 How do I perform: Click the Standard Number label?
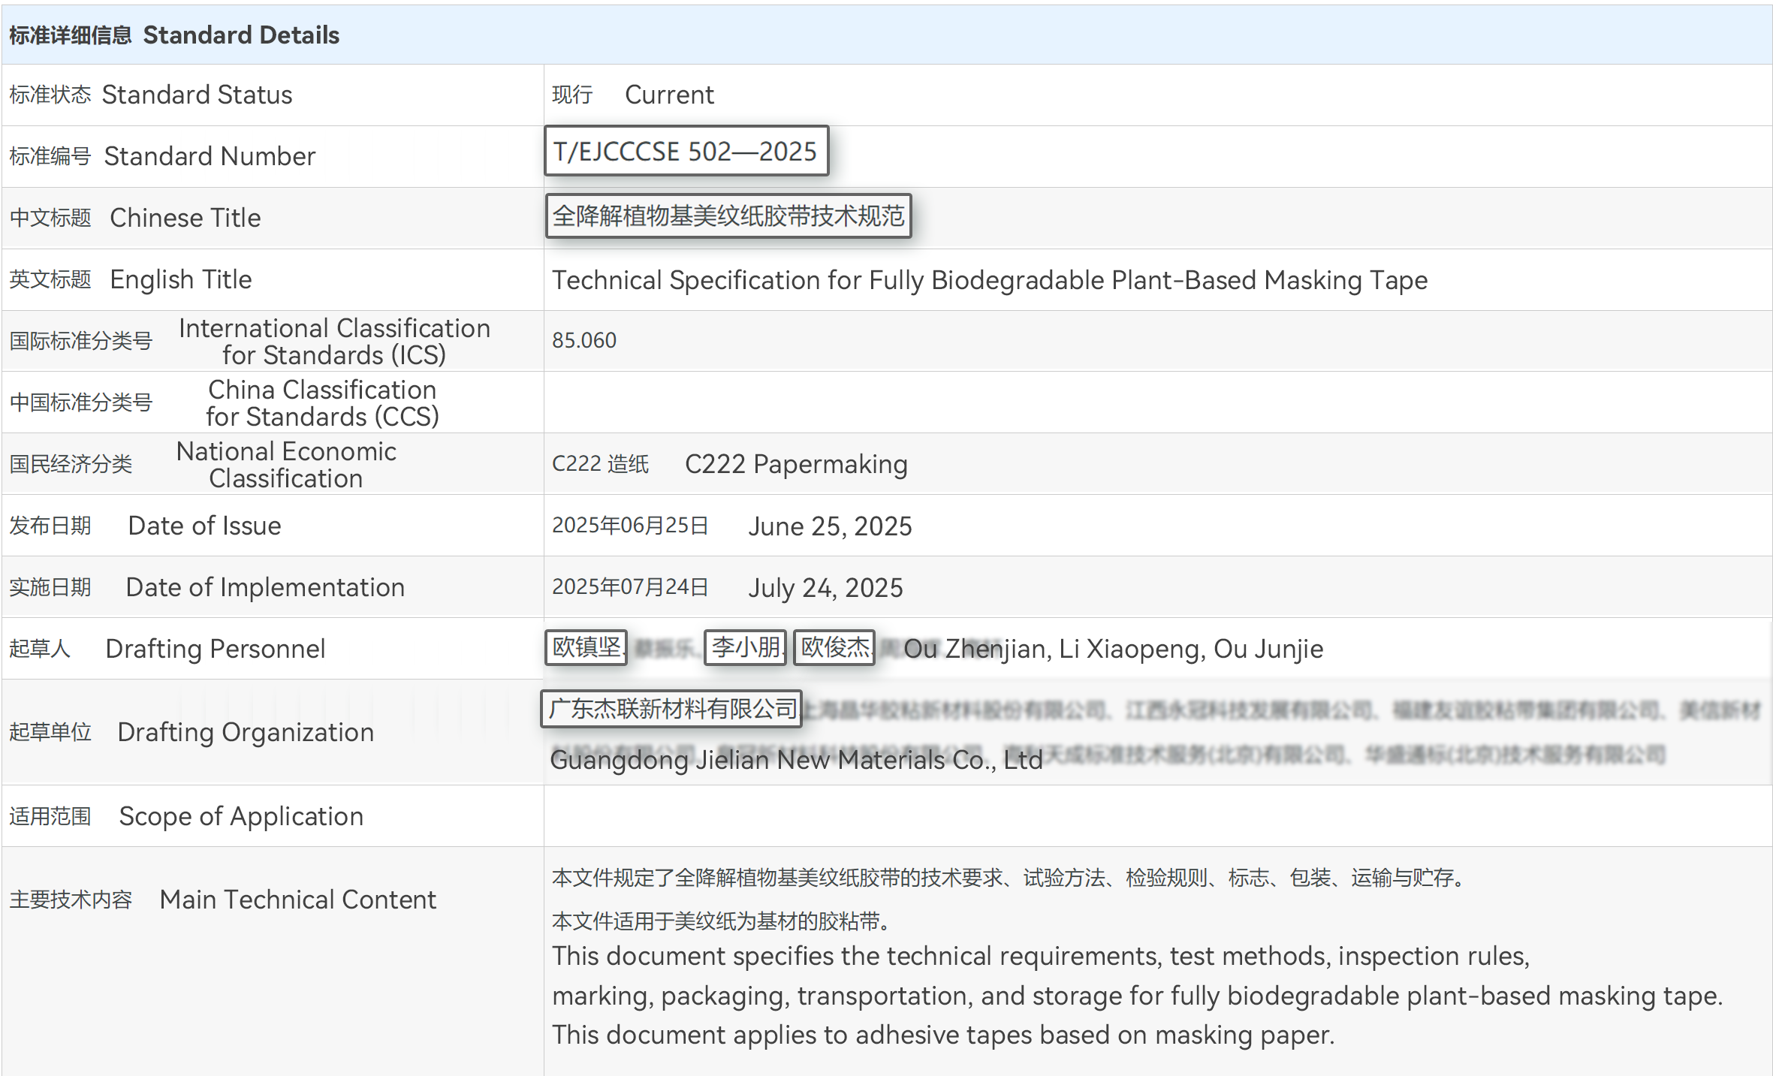pyautogui.click(x=209, y=156)
